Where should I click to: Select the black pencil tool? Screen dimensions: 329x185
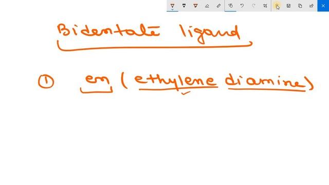coord(184,6)
